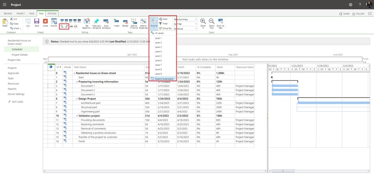Click EDIT LINKS pencil link

[15, 101]
